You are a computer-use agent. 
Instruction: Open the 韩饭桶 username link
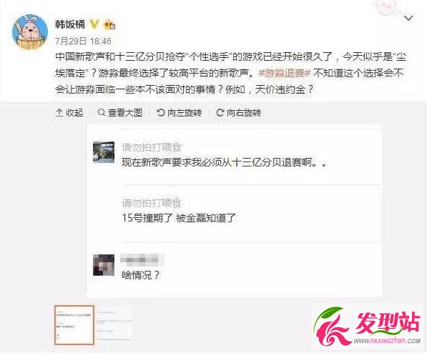coord(70,24)
